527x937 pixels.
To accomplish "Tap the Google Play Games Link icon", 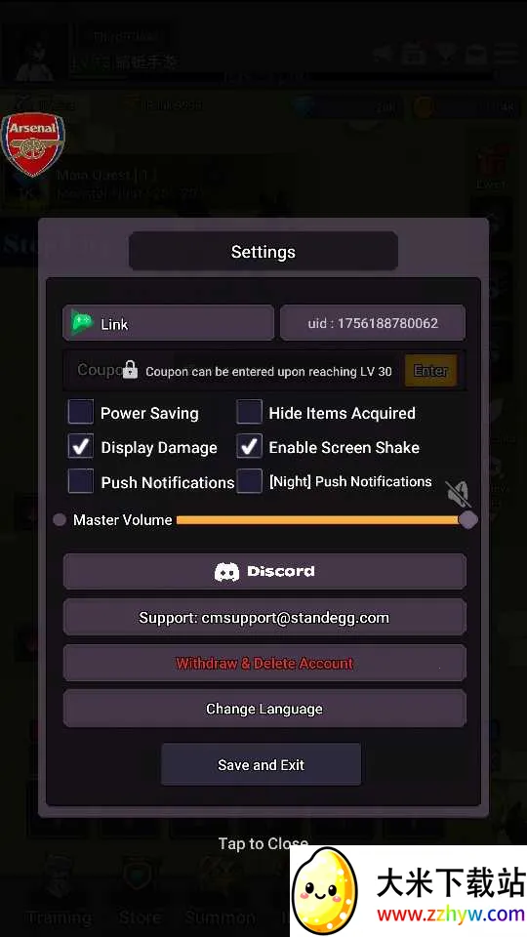I will pyautogui.click(x=82, y=323).
